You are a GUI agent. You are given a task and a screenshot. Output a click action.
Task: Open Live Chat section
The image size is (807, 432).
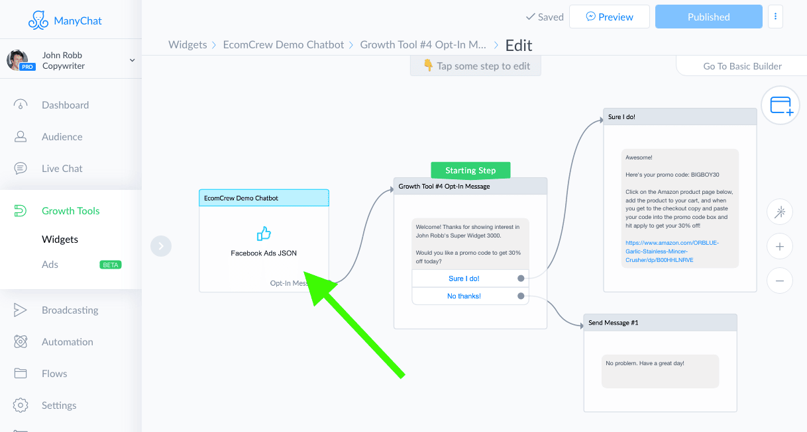[62, 169]
